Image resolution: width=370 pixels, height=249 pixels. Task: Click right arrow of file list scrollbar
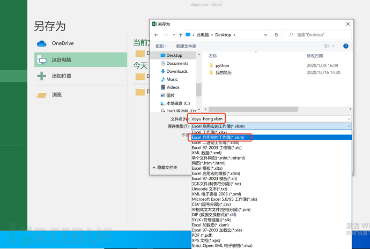(350, 109)
